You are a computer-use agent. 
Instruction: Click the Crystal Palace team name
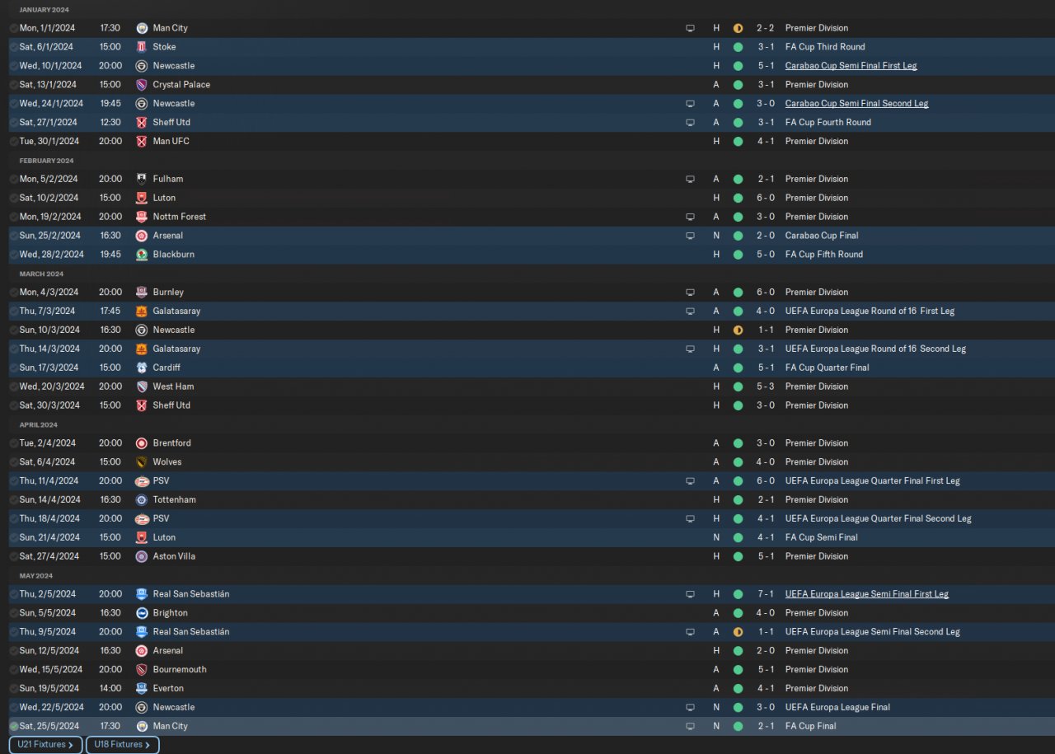point(181,85)
